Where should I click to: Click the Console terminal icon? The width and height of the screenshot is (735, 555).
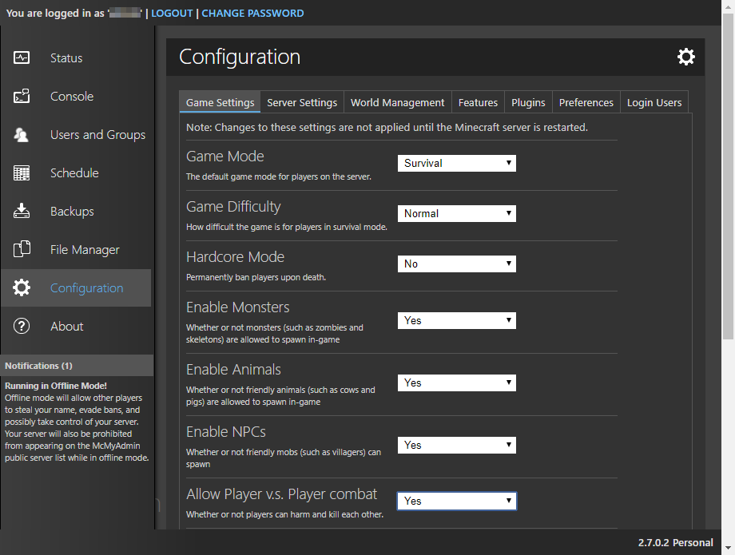(x=22, y=96)
